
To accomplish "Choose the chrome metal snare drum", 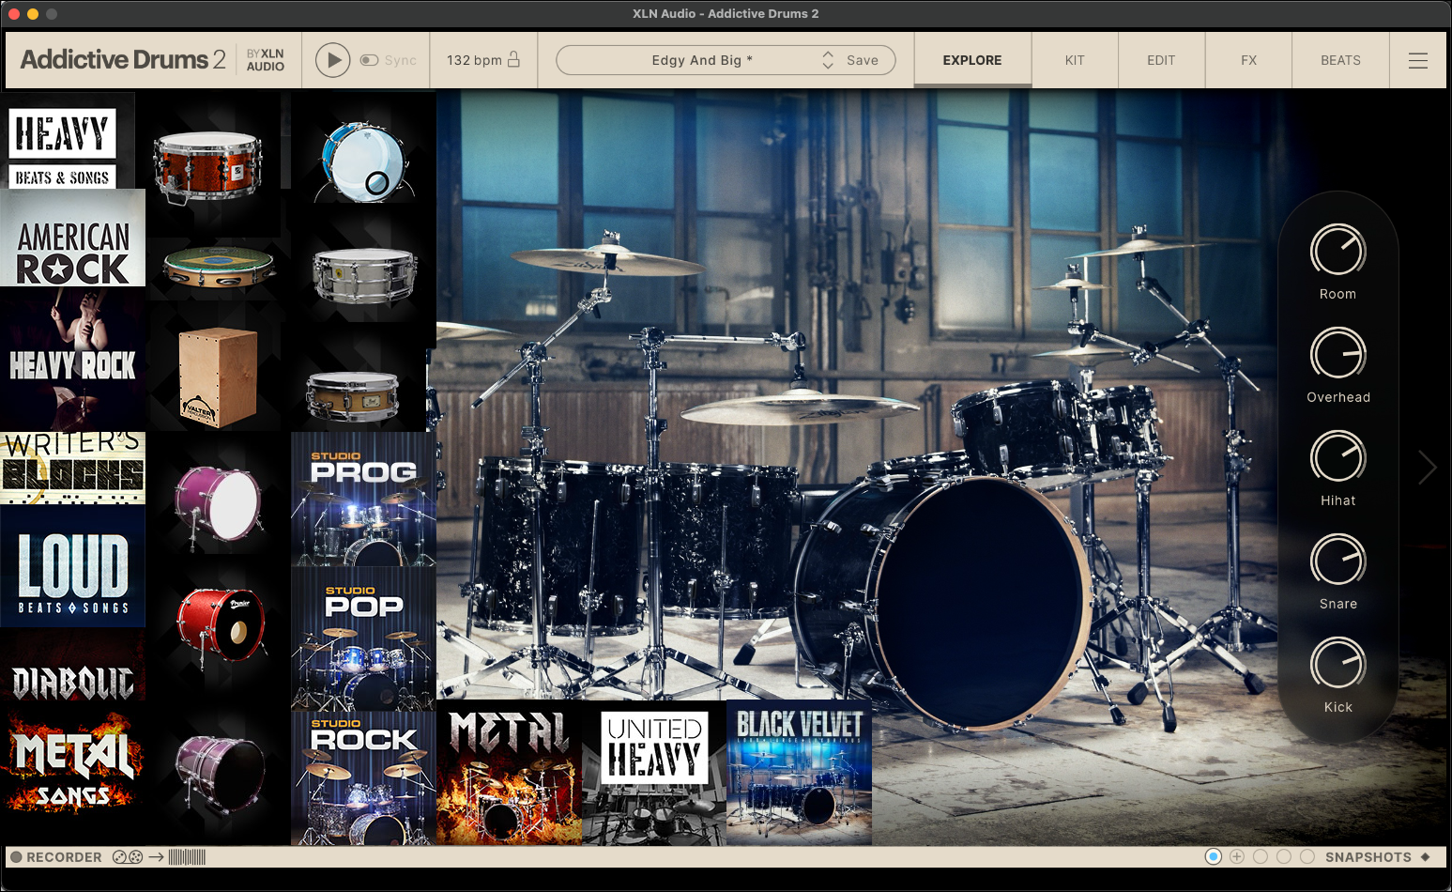I will pyautogui.click(x=364, y=275).
